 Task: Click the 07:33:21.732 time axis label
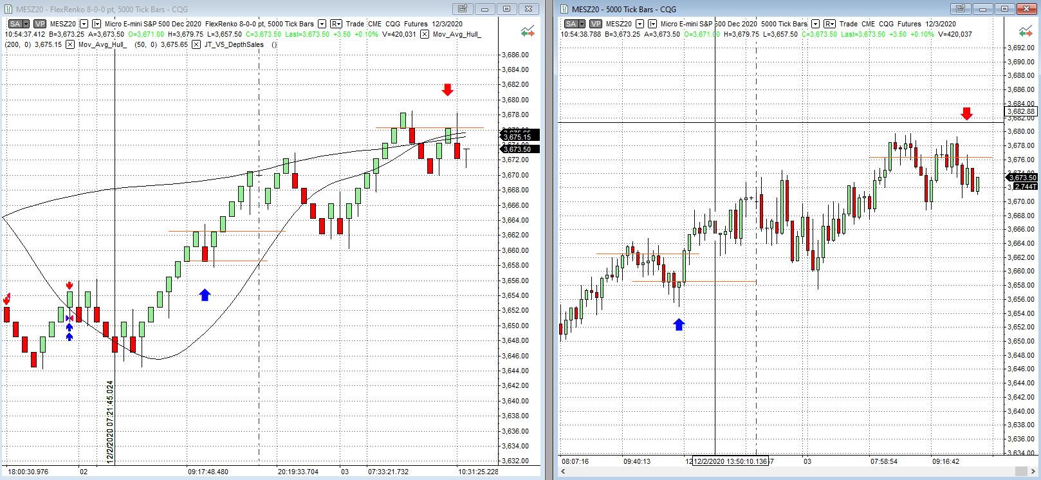(x=388, y=472)
